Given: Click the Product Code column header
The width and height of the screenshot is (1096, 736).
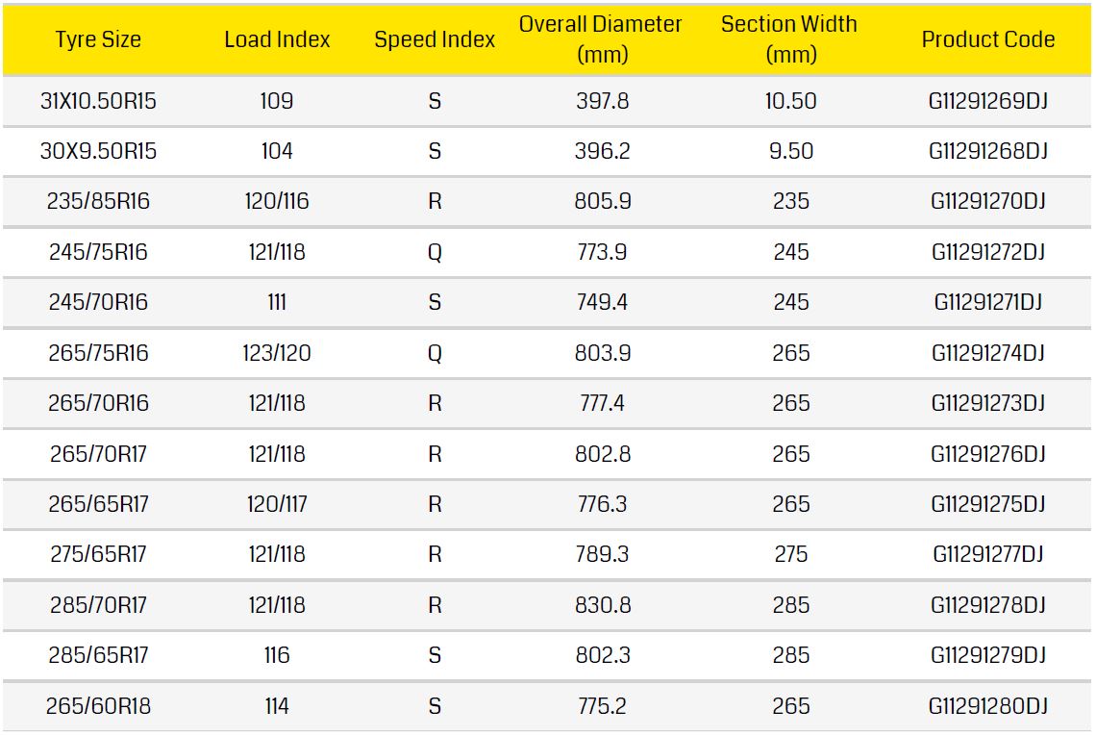Looking at the screenshot, I should (987, 39).
